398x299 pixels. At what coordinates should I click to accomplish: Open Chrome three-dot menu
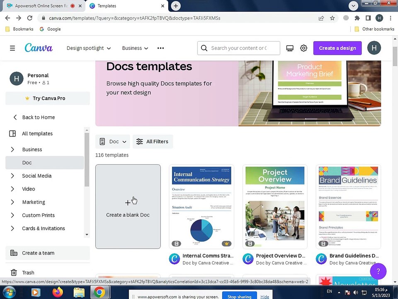(391, 18)
